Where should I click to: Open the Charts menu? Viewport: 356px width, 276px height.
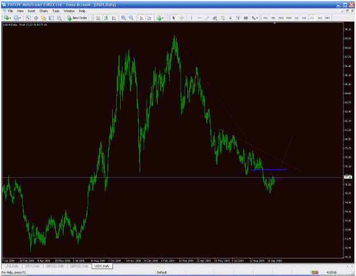(44, 11)
